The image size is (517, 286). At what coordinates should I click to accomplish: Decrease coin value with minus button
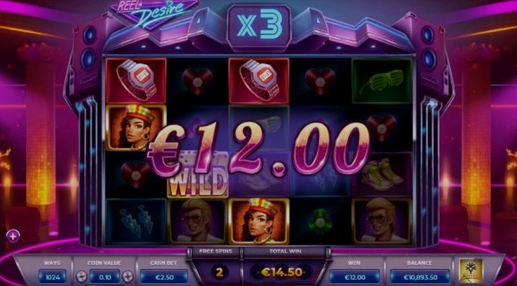coord(81,276)
